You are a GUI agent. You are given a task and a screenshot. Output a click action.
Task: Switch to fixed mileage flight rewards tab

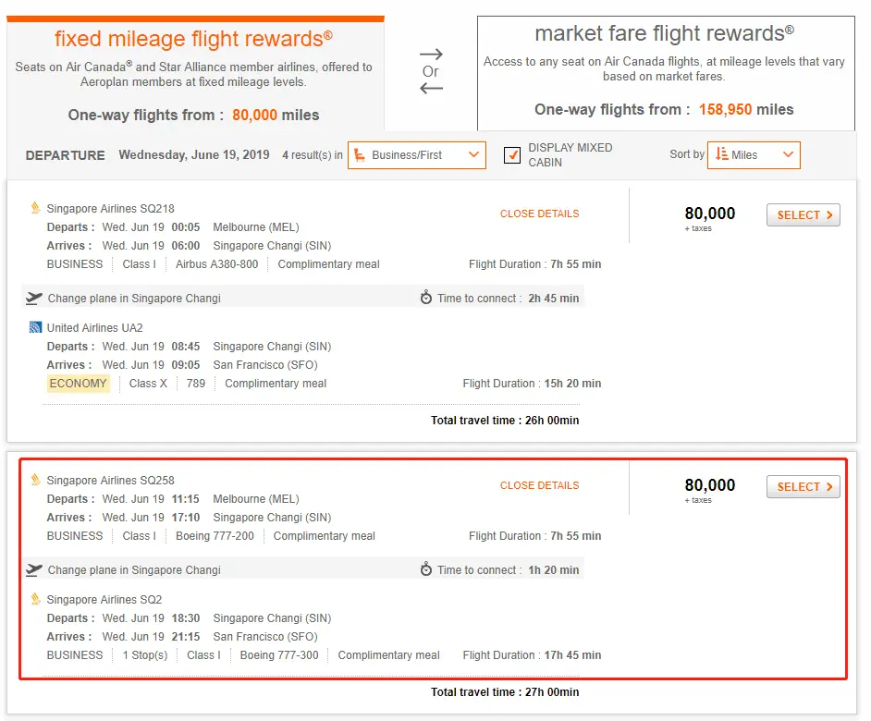(x=195, y=73)
